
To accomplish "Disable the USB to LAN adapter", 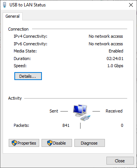I will (57, 143).
